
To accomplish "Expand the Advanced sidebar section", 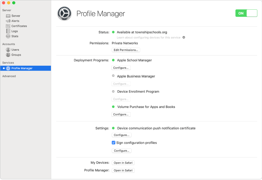I will click(9, 76).
